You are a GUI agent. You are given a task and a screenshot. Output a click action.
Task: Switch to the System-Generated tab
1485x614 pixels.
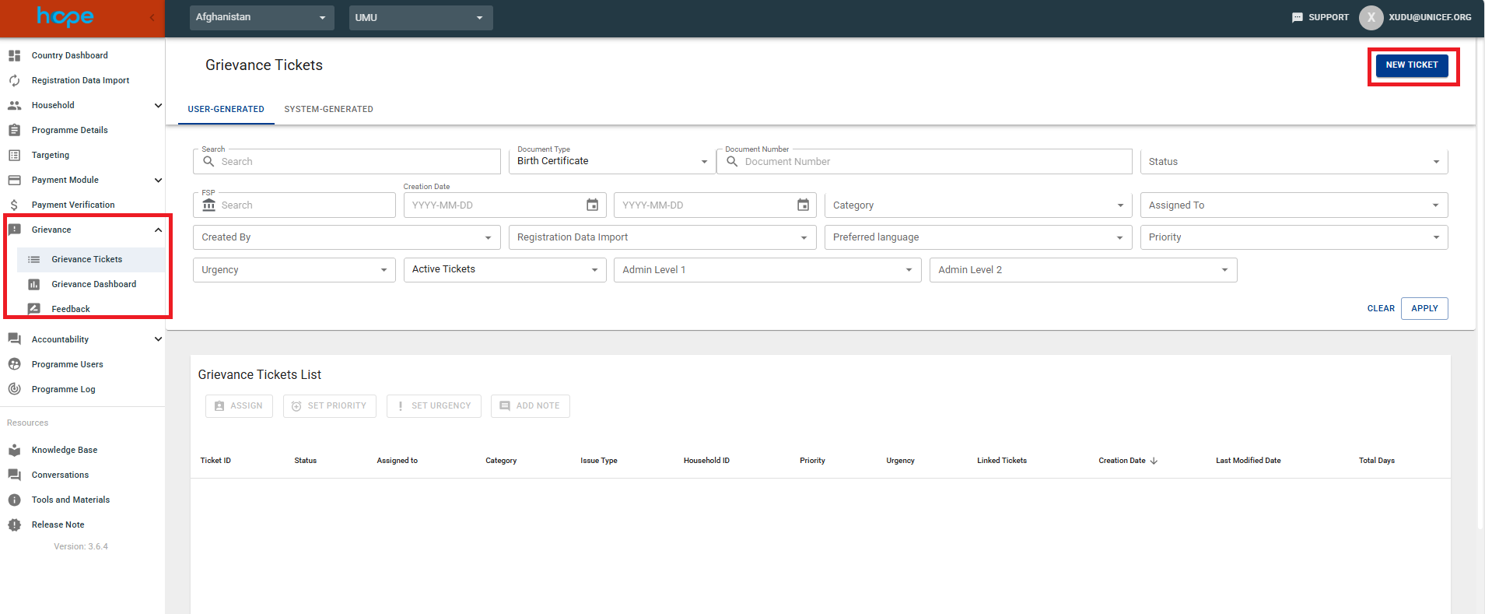(x=328, y=109)
